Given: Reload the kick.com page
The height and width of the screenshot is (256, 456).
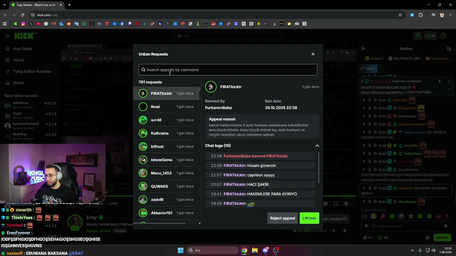Looking at the screenshot, I should [22, 15].
